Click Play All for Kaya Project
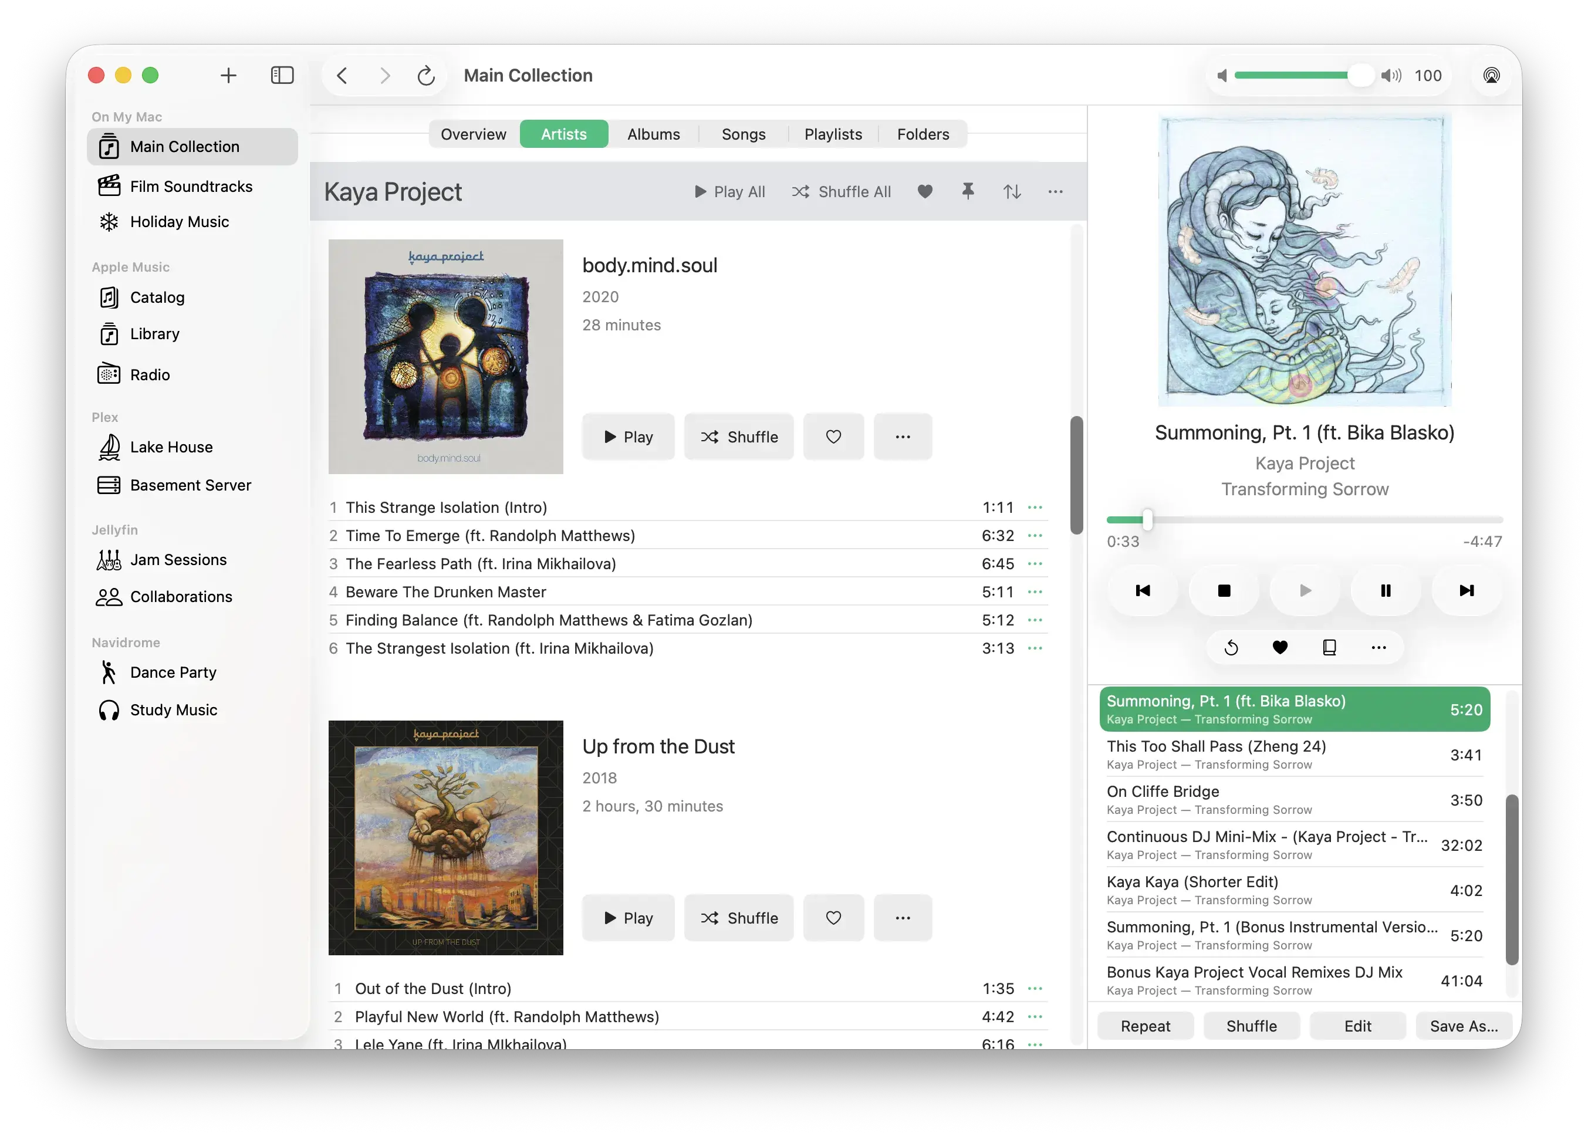1588x1136 pixels. pos(729,192)
